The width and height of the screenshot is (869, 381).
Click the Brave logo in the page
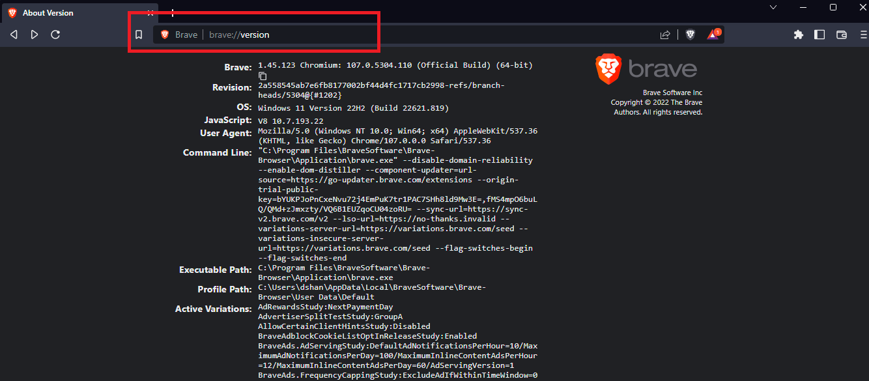(646, 69)
